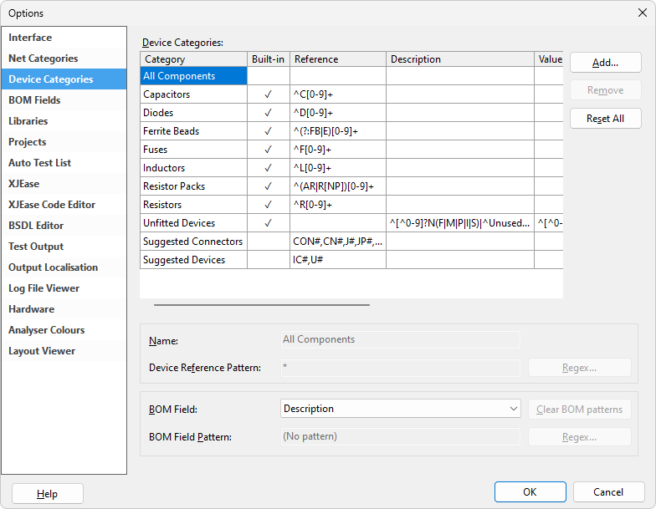This screenshot has width=656, height=509.
Task: Select BOM Fields in the sidebar
Action: 34,100
